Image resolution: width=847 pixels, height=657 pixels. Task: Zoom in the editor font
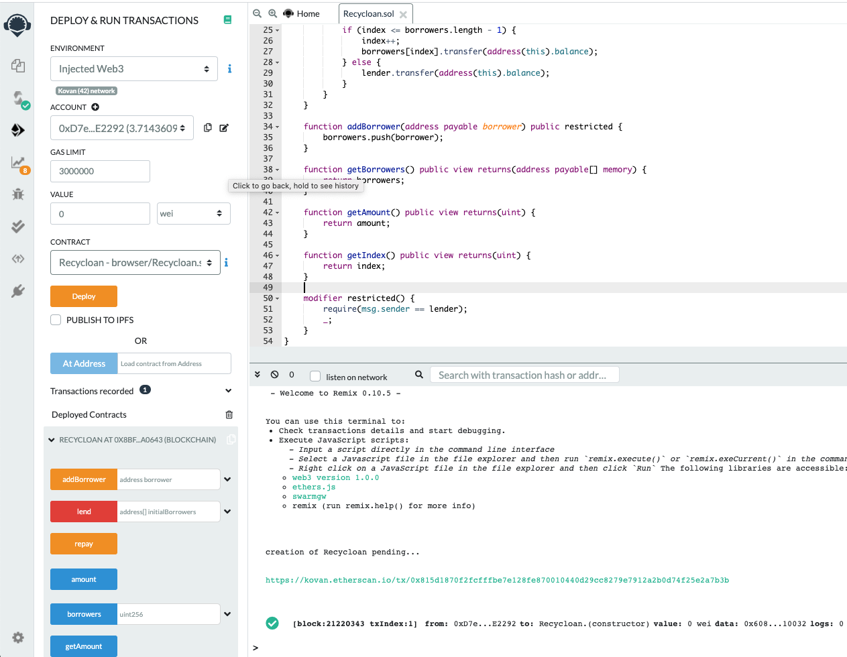272,13
